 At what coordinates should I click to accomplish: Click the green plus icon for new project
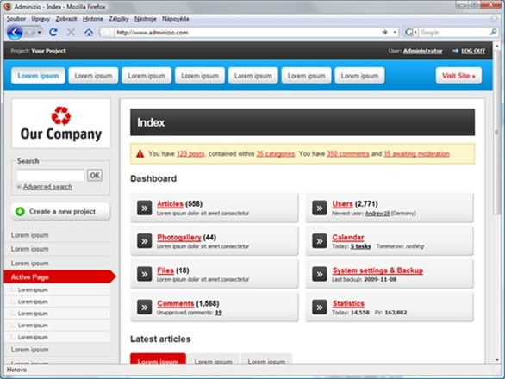[20, 212]
